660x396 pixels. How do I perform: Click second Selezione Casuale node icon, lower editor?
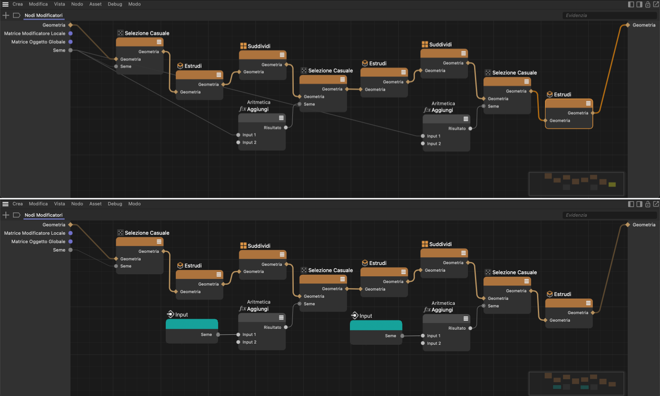click(x=304, y=270)
